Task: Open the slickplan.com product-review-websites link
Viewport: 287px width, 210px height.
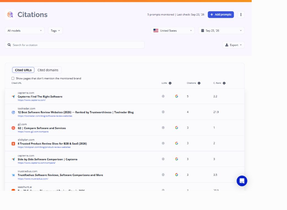Action: [44, 147]
